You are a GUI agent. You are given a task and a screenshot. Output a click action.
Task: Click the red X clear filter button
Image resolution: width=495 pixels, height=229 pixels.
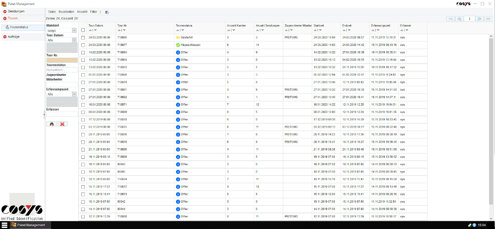click(x=63, y=124)
